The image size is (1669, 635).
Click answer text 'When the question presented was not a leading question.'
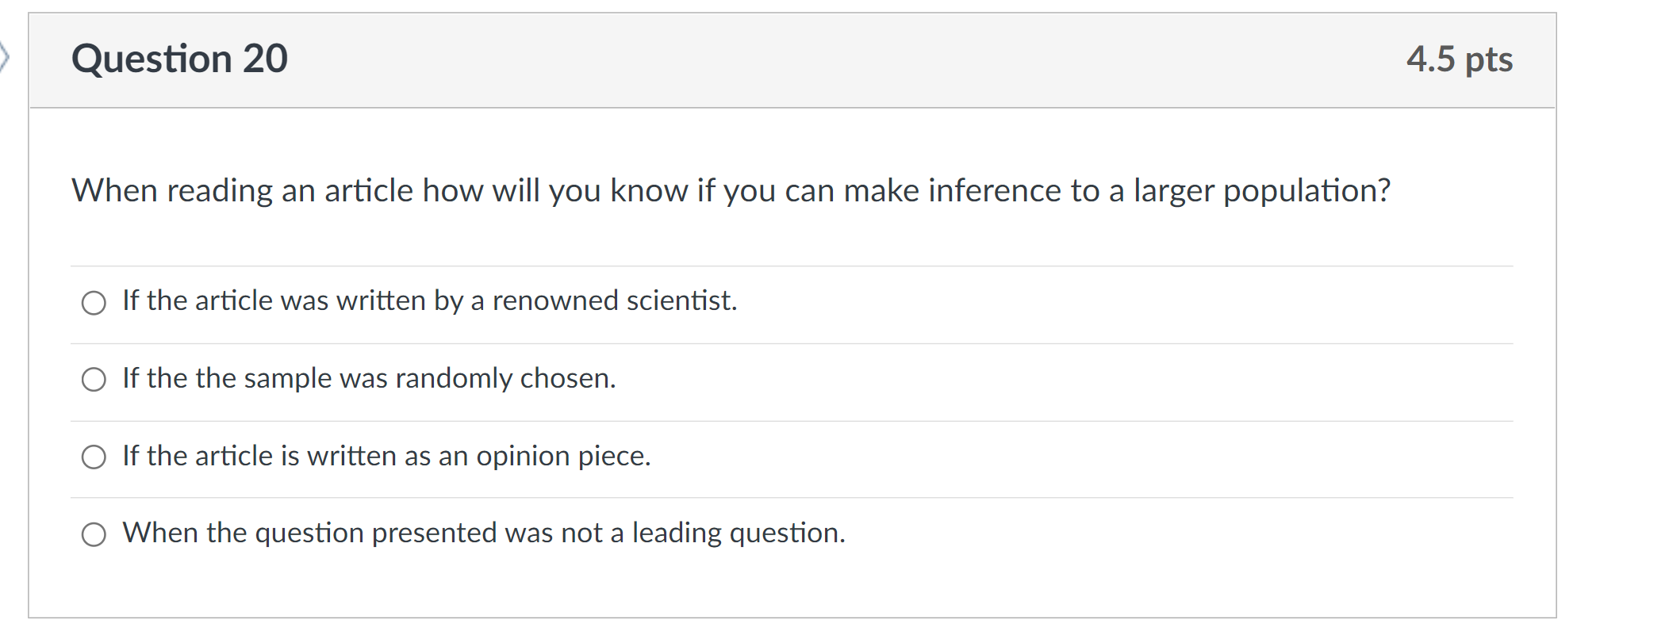click(484, 533)
